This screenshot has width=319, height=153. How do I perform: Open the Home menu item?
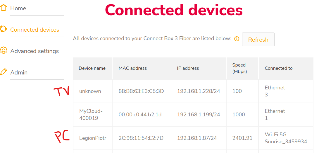click(x=18, y=8)
